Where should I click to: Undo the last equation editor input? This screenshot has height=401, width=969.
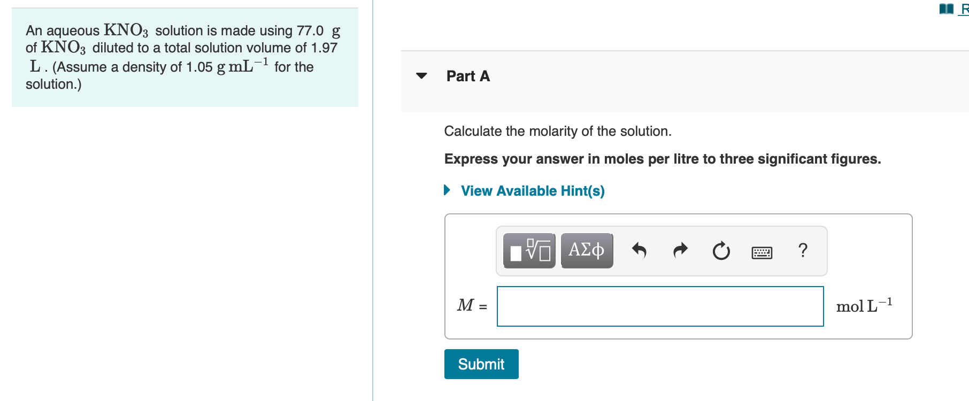[640, 250]
